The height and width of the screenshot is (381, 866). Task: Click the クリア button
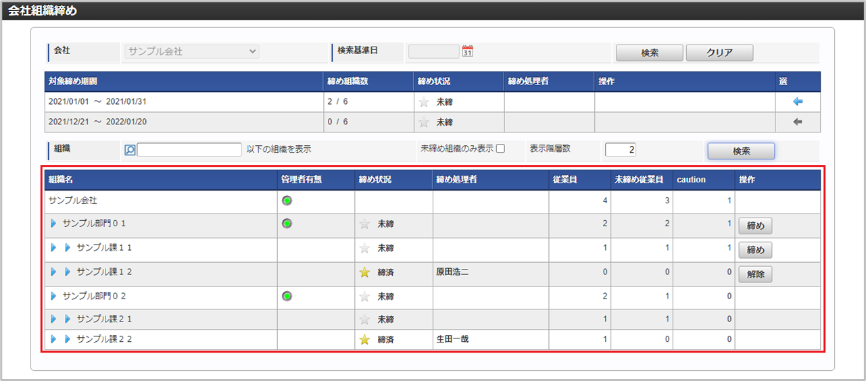tap(719, 53)
